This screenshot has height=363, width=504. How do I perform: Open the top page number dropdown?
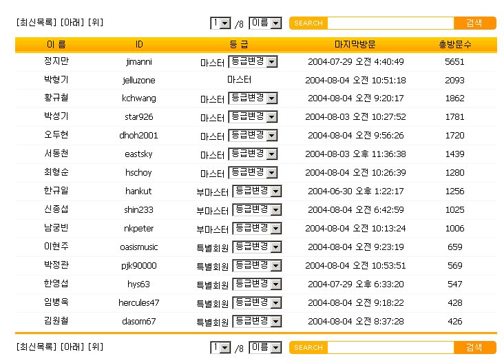pyautogui.click(x=221, y=23)
